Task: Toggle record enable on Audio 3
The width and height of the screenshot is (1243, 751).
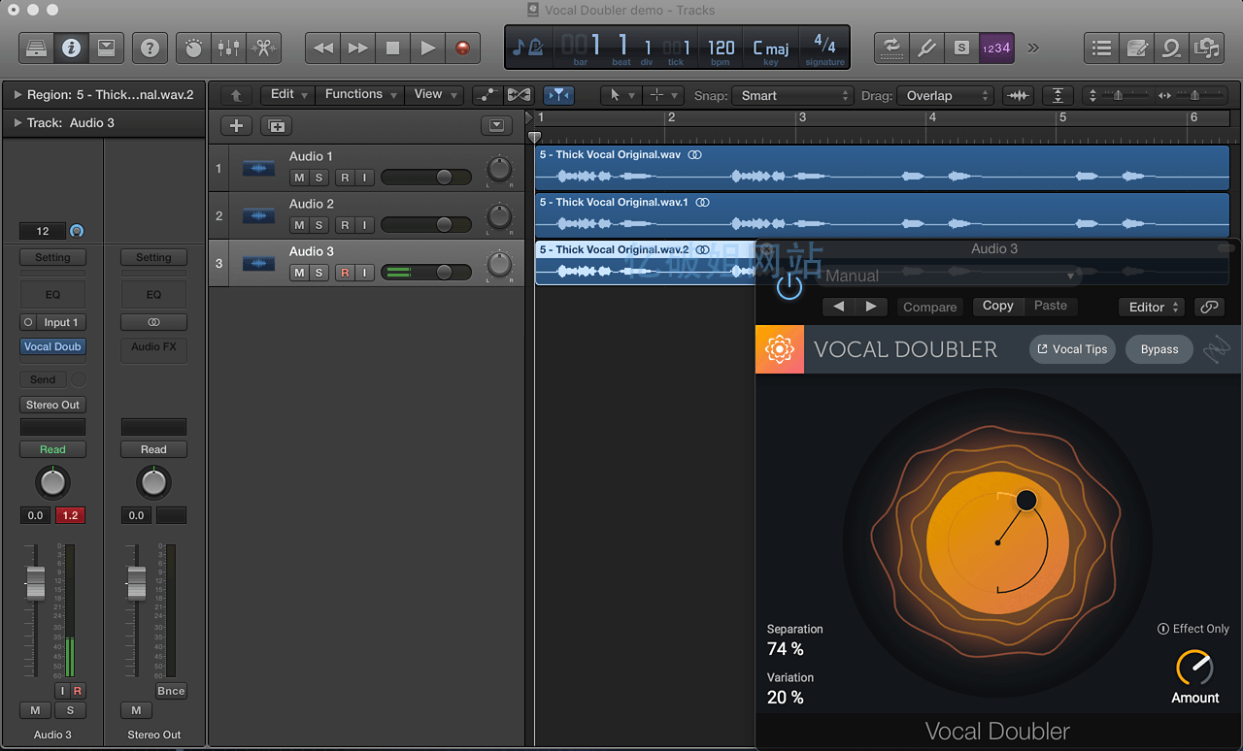Action: point(345,273)
